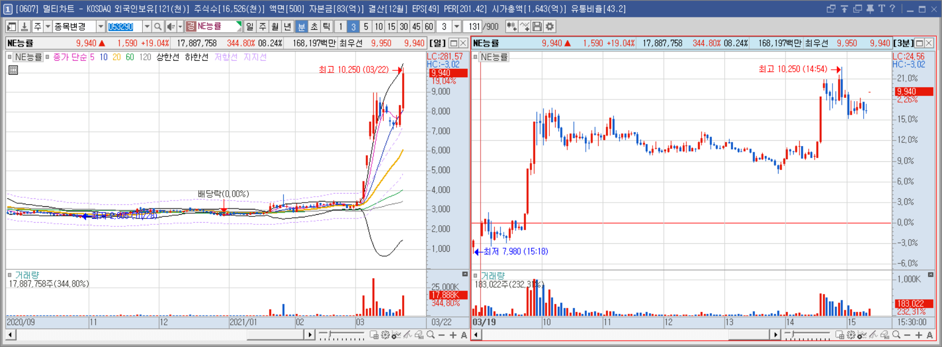Screen dimensions: 942x347
Task: Choose the 10 minute interval button
Action: pyautogui.click(x=379, y=26)
